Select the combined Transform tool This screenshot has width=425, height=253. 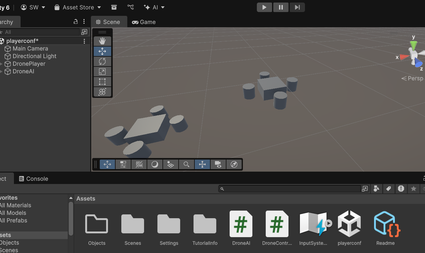tap(102, 92)
